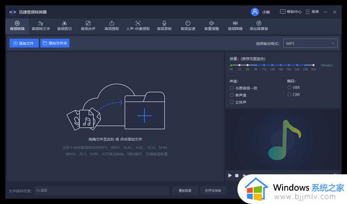The image size is (347, 204).
Task: Click the folder plus icon to add files
Action: (145, 111)
